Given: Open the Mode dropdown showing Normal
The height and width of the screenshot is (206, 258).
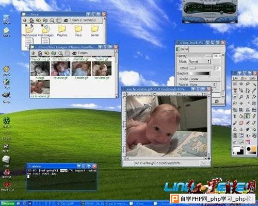Looking at the screenshot, I should (199, 61).
